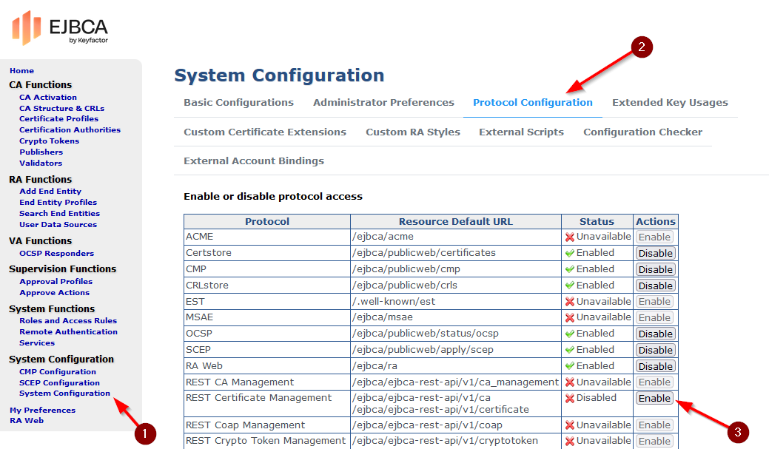This screenshot has width=769, height=449.
Task: Disable the OCSP protocol
Action: point(655,334)
